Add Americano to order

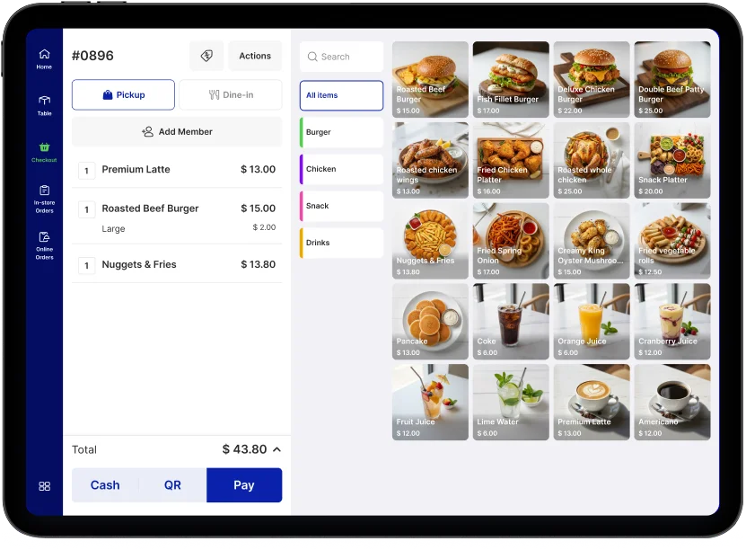pyautogui.click(x=672, y=403)
